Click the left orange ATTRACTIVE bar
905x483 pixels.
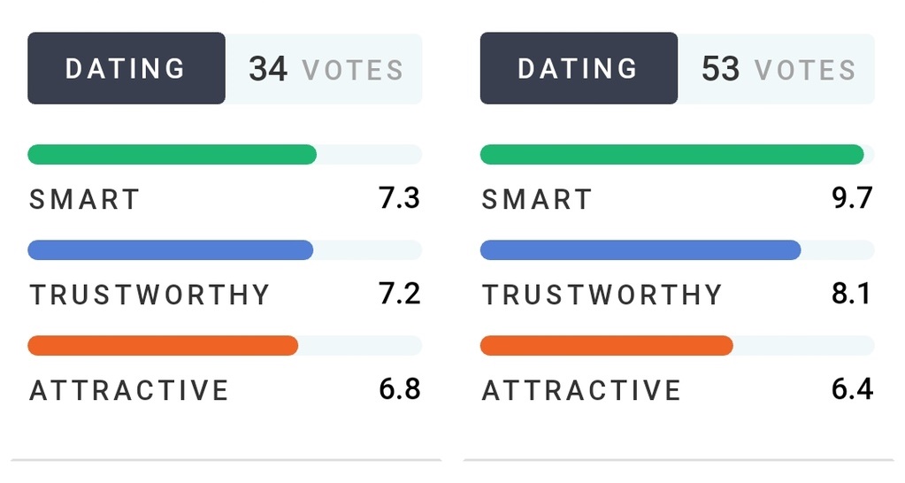tap(225, 346)
